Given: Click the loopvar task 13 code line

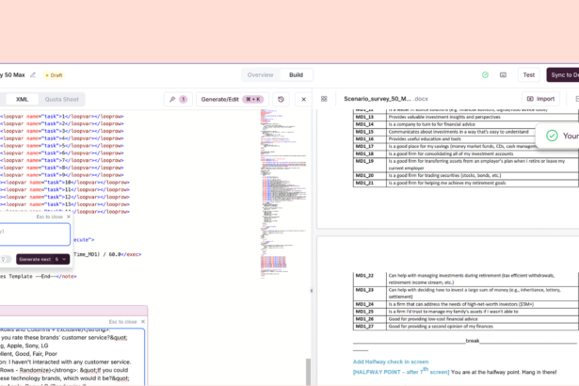Looking at the screenshot, I should point(65,204).
